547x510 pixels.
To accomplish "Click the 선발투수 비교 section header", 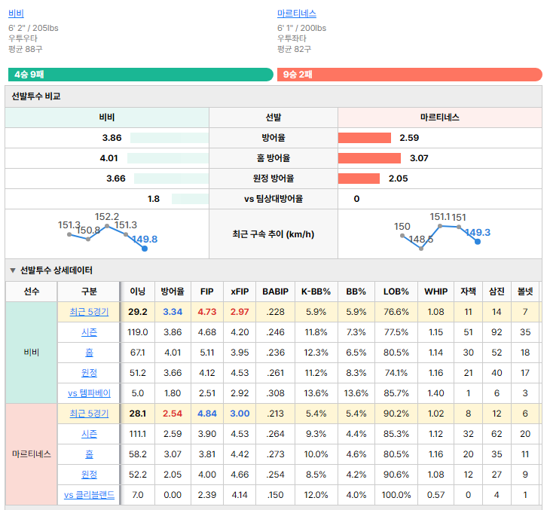I will point(273,96).
